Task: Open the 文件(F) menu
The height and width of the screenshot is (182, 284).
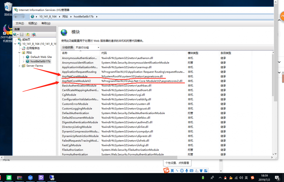Action: click(x=20, y=23)
